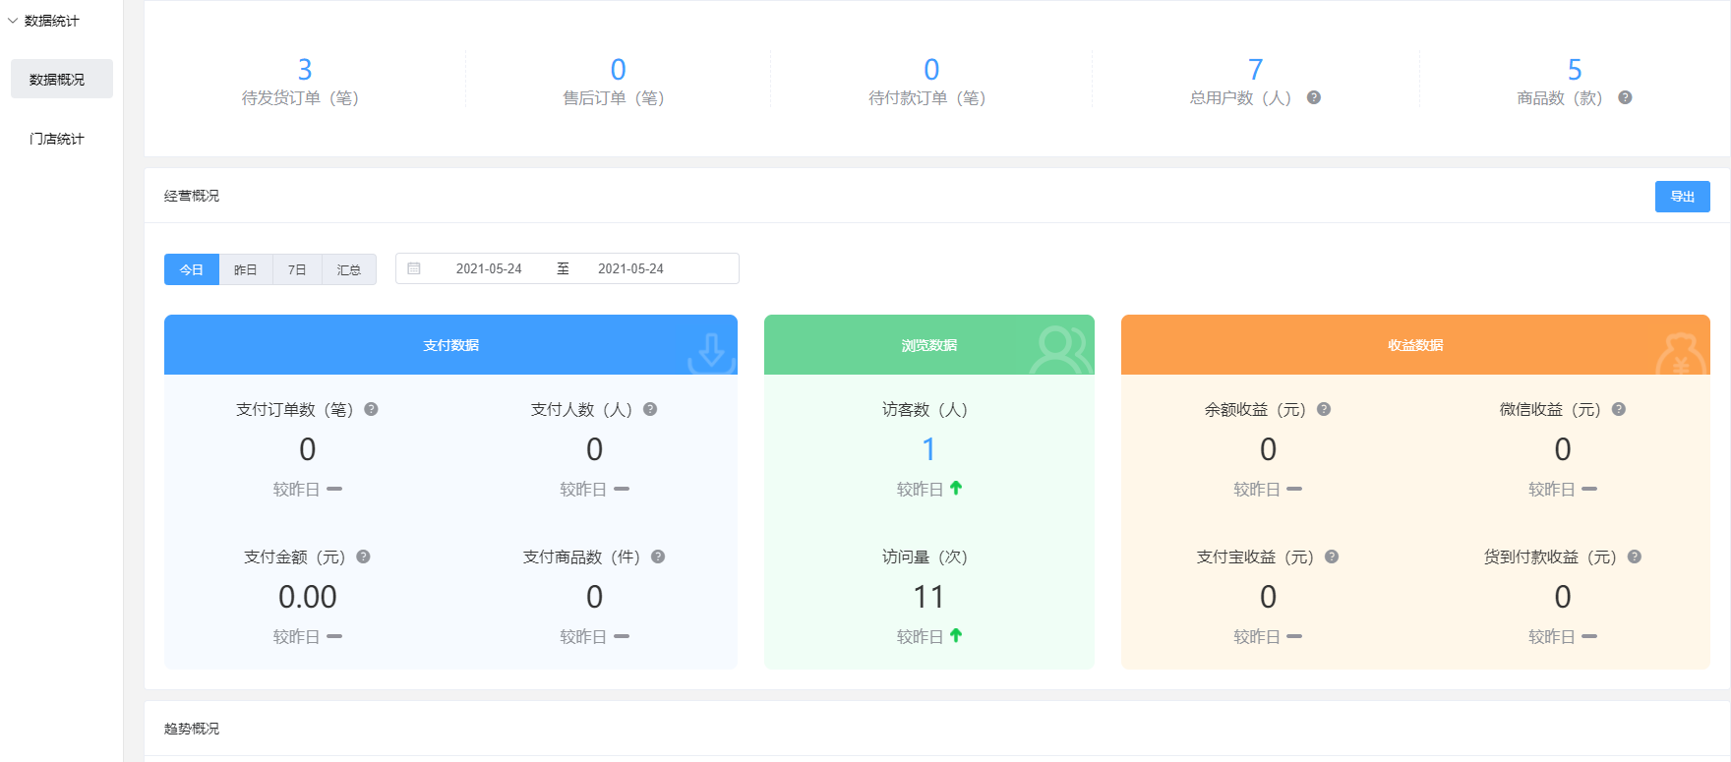Select 汇总 time range

point(349,269)
